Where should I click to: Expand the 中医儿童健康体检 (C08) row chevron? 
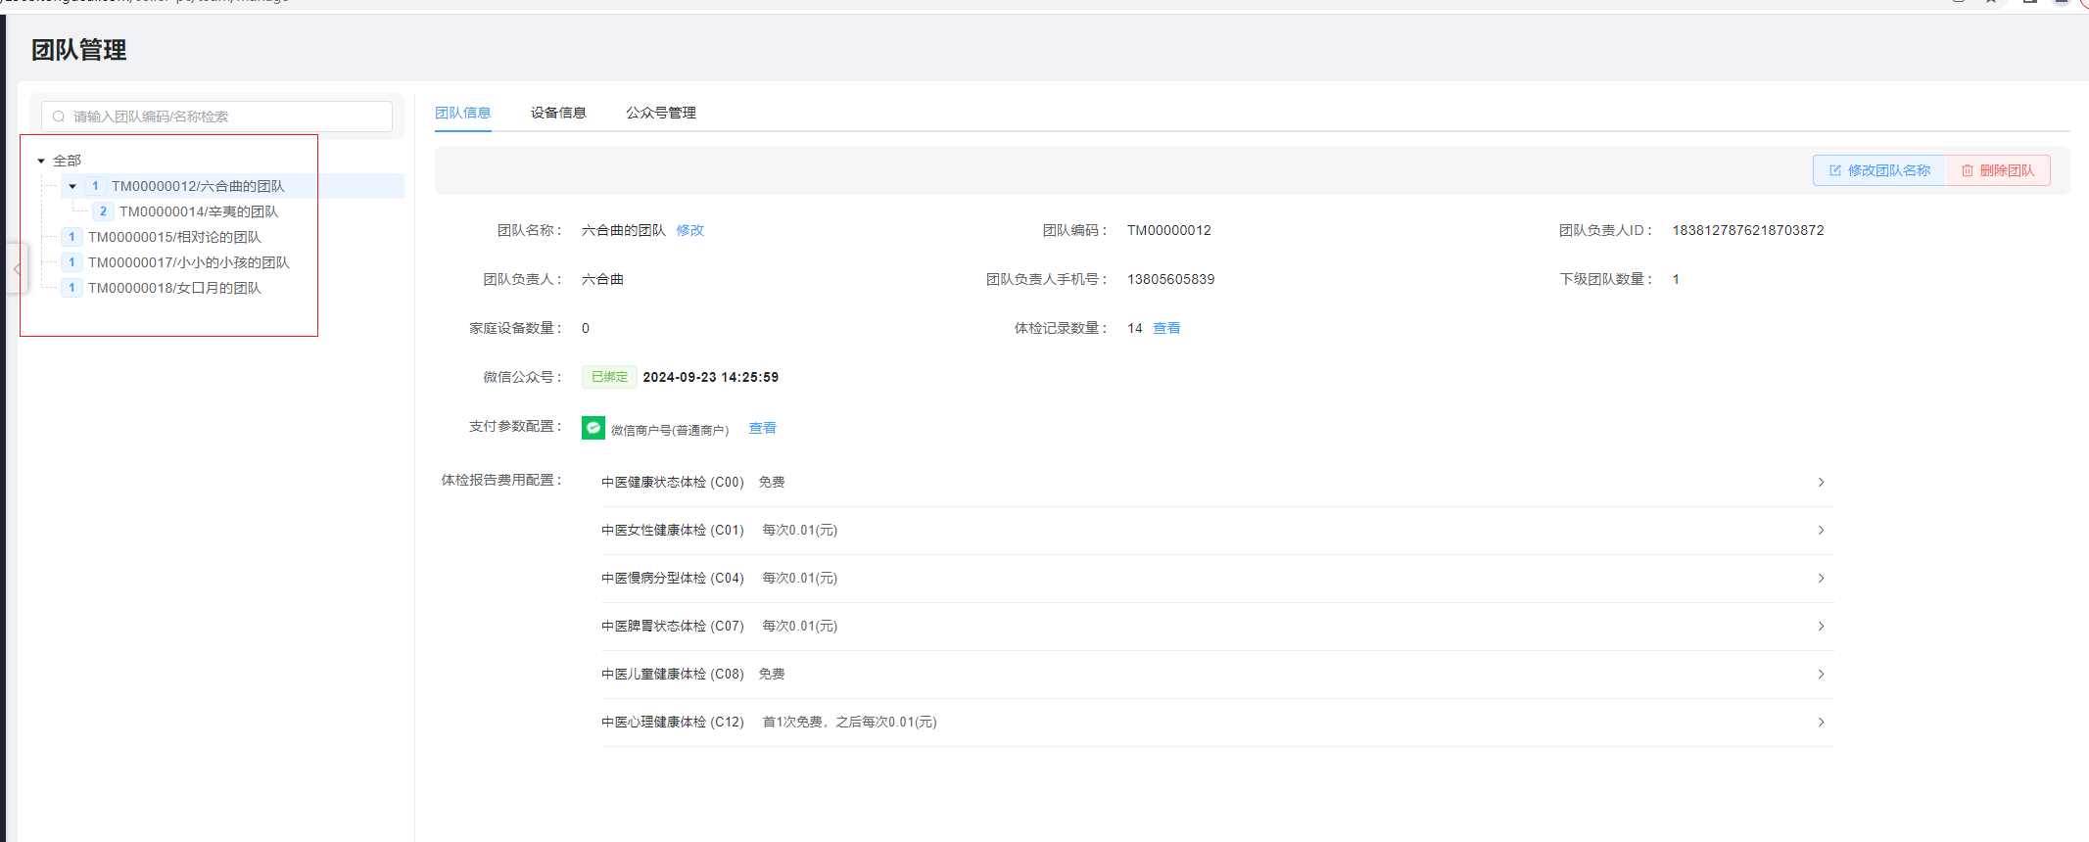[x=1821, y=674]
